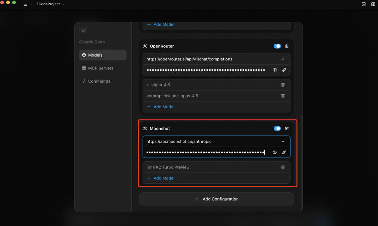
Task: Select the Kimi K2 Turbo Preview row
Action: point(217,167)
